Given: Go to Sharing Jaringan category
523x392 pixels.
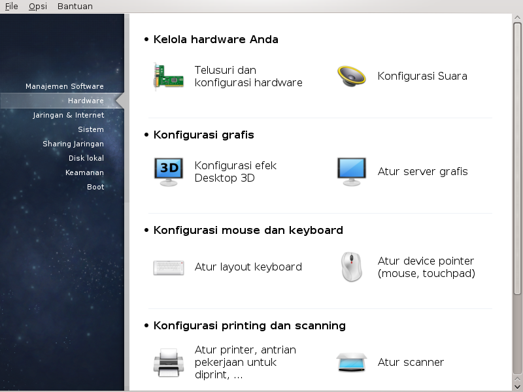Looking at the screenshot, I should [73, 144].
